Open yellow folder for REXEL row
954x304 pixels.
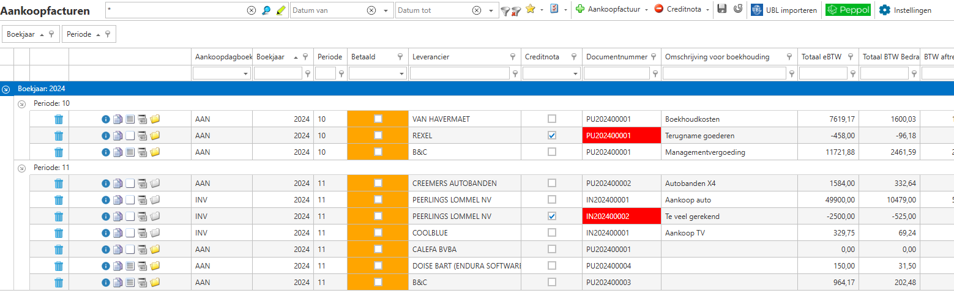(x=155, y=136)
